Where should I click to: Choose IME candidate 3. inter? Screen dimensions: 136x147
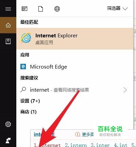pyautogui.click(x=100, y=145)
